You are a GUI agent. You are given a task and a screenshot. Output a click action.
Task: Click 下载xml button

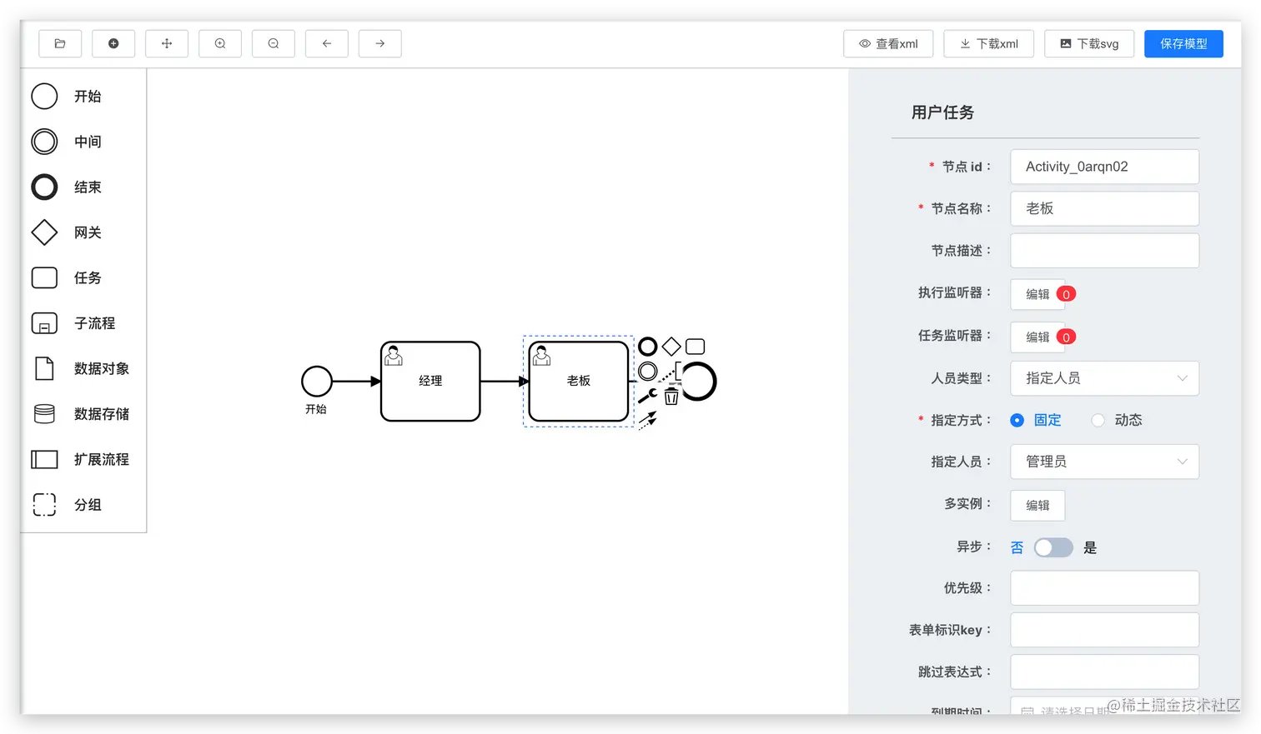pyautogui.click(x=989, y=43)
